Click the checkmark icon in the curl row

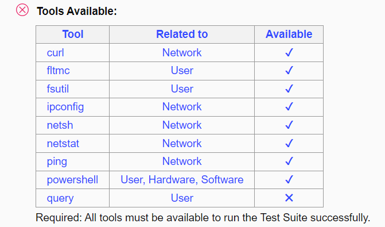289,52
